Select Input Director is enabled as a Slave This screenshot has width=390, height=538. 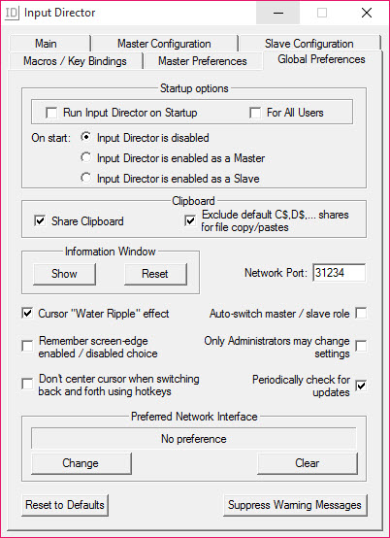click(85, 178)
